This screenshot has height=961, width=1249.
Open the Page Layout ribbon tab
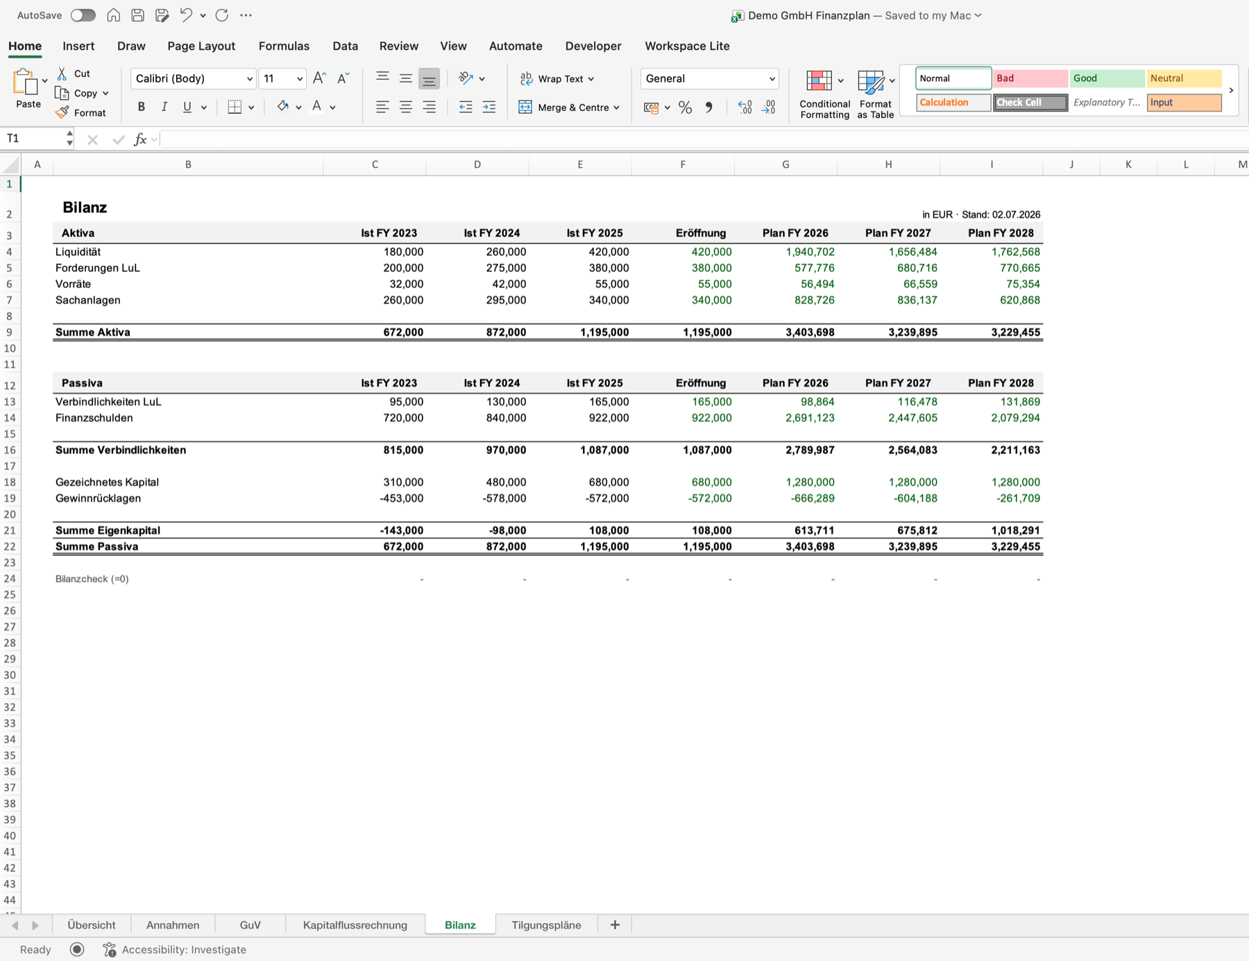[201, 46]
